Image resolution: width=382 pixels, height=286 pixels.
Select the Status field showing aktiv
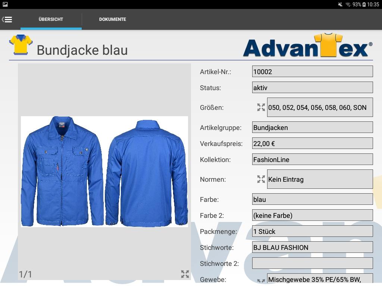312,88
